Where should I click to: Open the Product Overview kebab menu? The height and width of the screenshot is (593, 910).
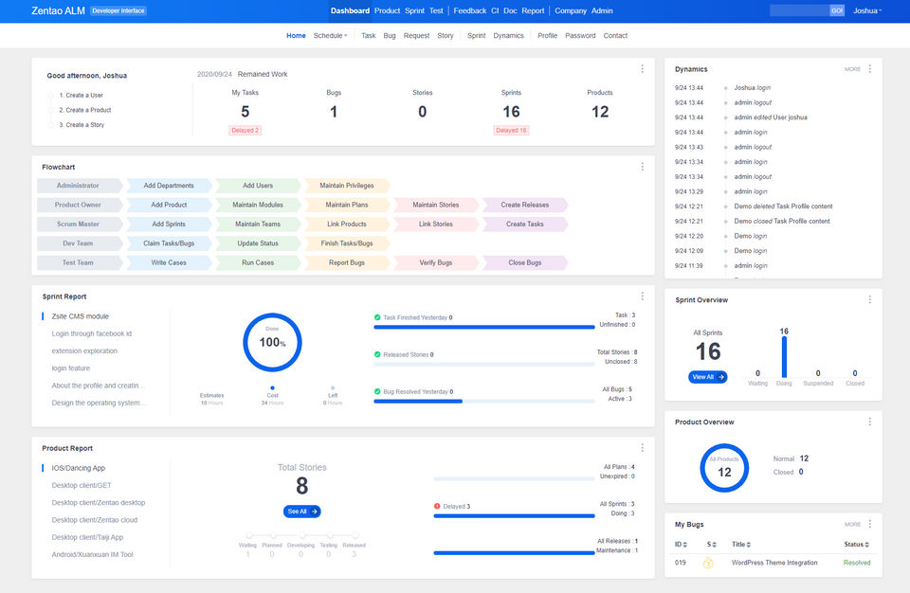[870, 422]
